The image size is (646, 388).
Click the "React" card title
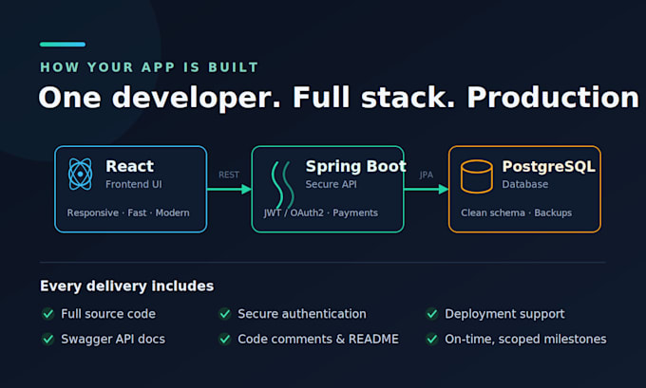click(x=130, y=166)
